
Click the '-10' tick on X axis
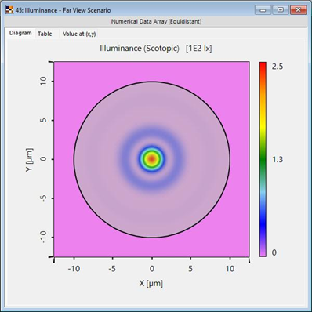74,269
